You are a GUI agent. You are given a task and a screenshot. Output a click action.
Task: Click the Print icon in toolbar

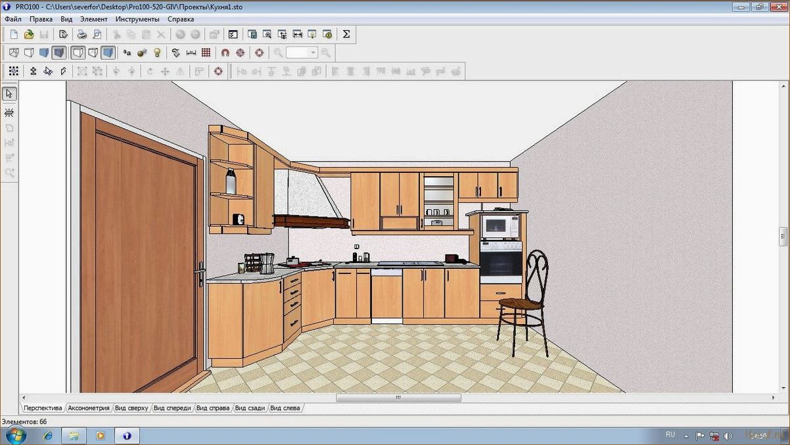click(x=82, y=34)
